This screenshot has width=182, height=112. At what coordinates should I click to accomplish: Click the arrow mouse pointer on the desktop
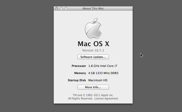(x=141, y=55)
